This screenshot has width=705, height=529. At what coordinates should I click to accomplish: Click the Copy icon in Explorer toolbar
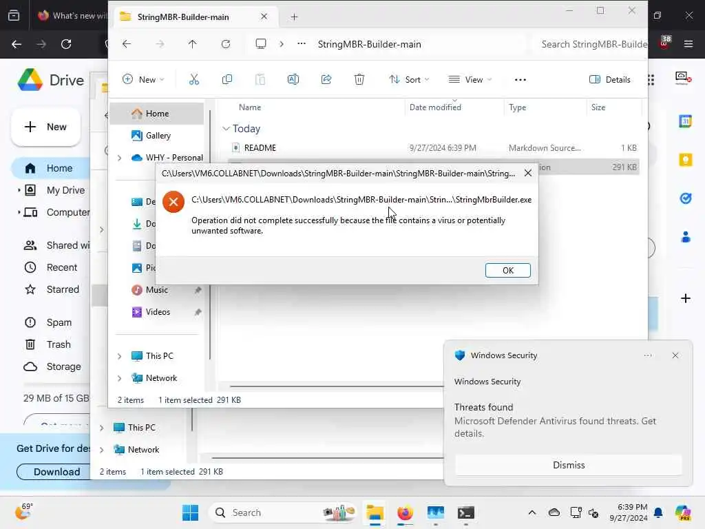(x=227, y=80)
